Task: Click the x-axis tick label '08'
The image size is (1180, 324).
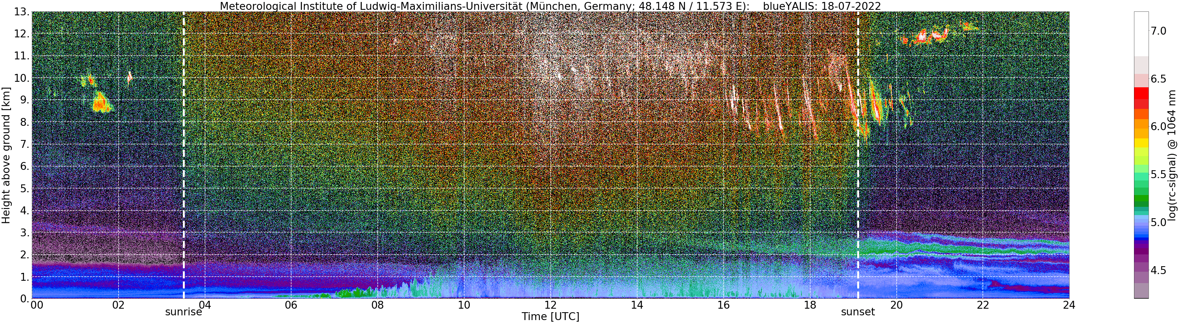Action: pos(377,305)
